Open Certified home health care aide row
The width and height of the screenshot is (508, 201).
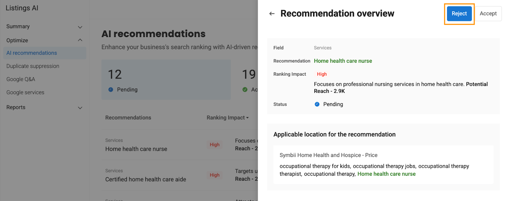pyautogui.click(x=180, y=175)
